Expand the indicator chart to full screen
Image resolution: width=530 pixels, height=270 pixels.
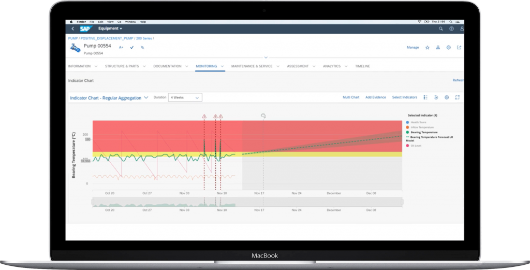[457, 97]
